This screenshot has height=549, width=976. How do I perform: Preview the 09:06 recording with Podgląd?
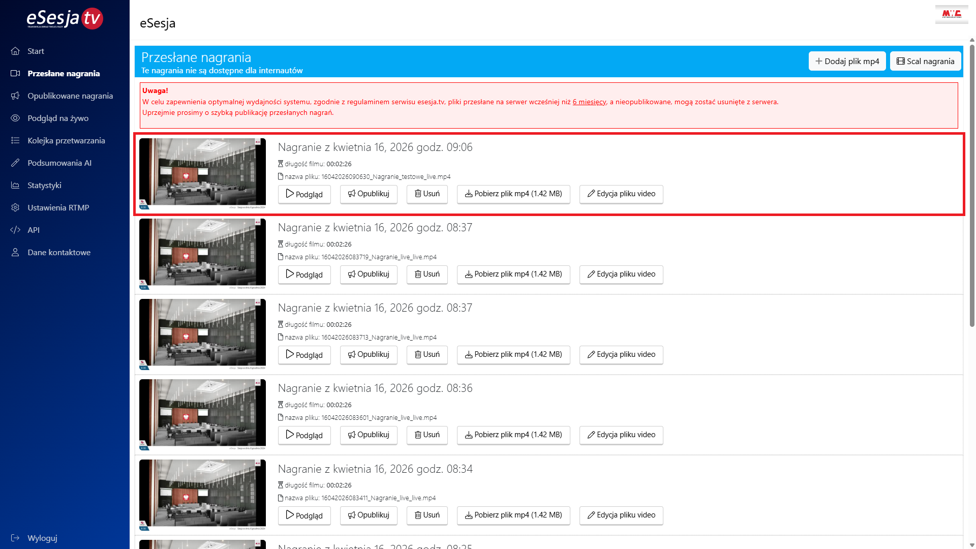click(x=304, y=194)
